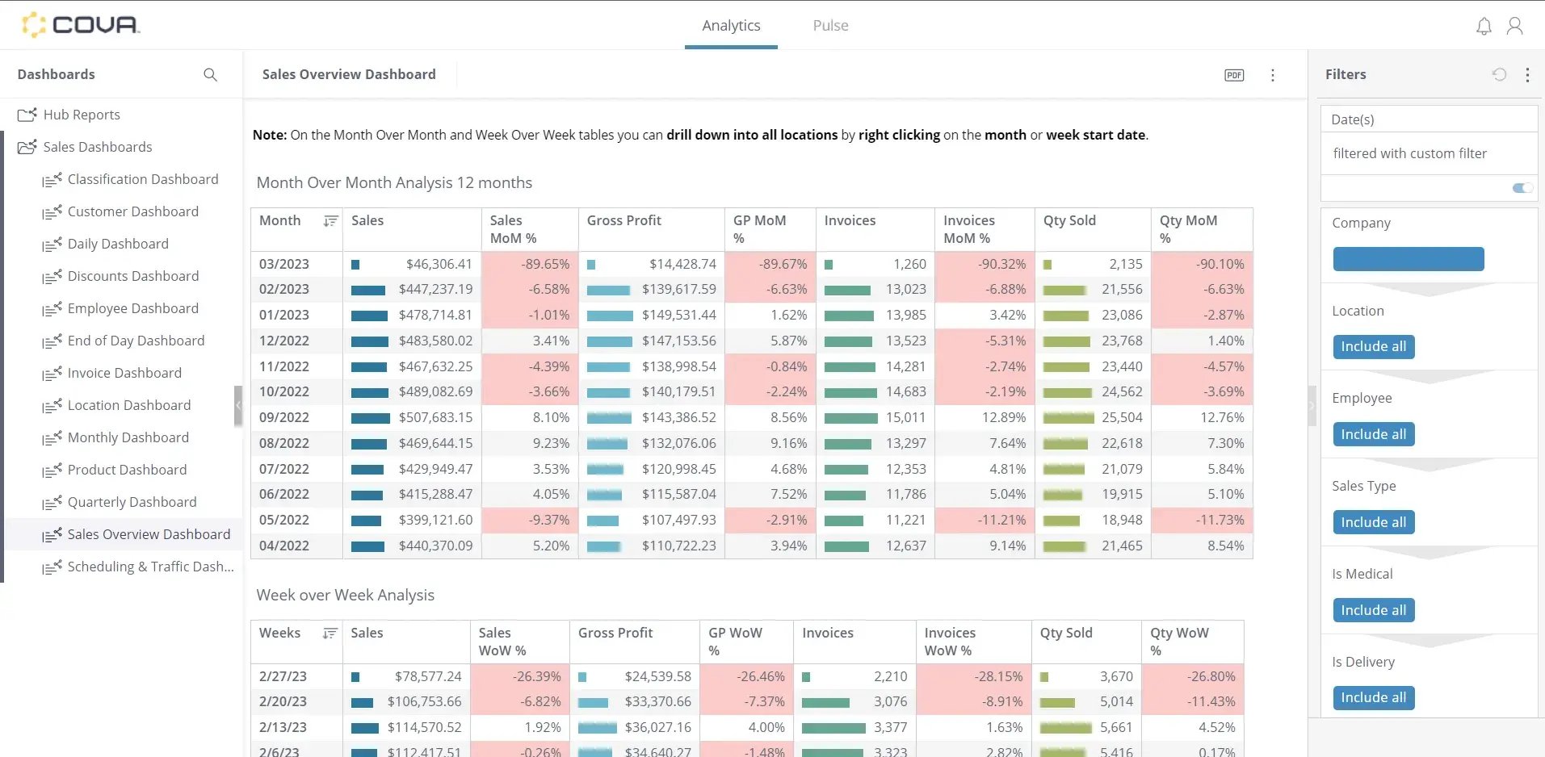1545x757 pixels.
Task: Open the dashboard search magnifier
Action: pos(210,74)
